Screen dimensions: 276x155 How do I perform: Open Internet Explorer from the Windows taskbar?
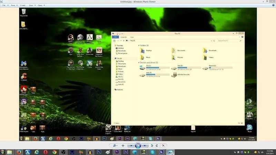[37, 152]
